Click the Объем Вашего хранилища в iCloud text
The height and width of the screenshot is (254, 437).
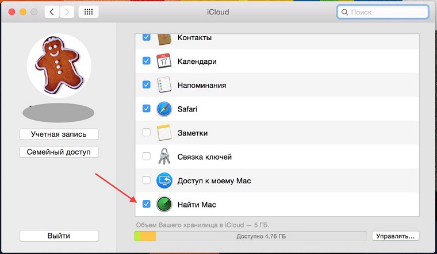pos(202,225)
